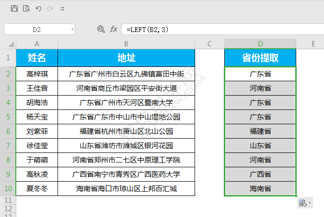Open Print Preview icon

[26, 9]
